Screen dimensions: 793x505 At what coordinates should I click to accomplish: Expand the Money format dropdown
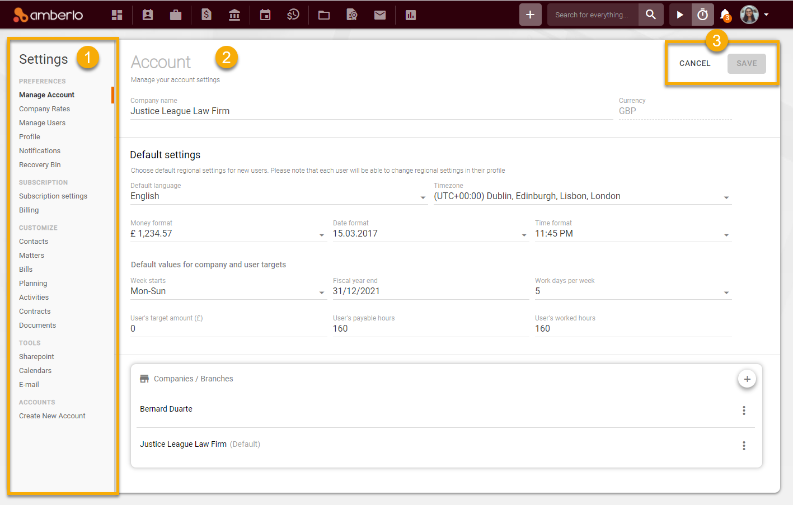[x=322, y=235]
